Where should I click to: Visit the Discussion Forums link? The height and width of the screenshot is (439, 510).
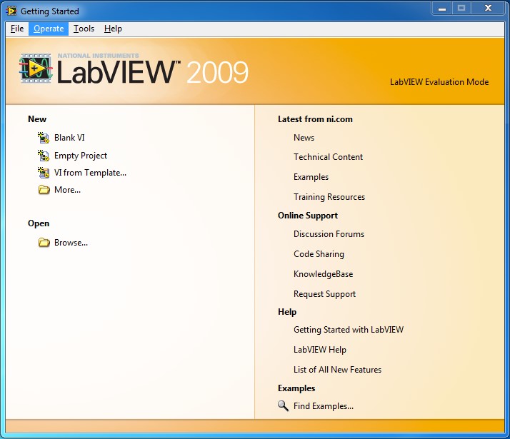(x=329, y=234)
